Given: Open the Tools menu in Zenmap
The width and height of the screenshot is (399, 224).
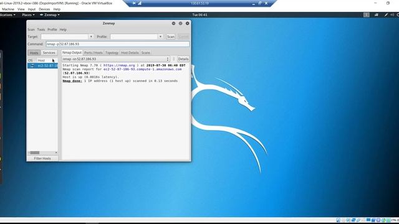Looking at the screenshot, I should [41, 29].
